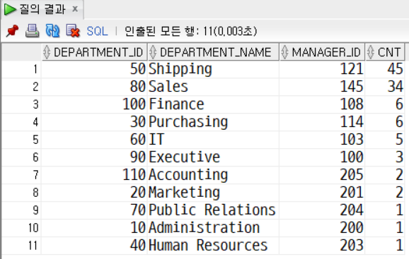Screen dimensions: 409x259
Task: Close the 질의 결과 tab
Action: click(x=75, y=9)
